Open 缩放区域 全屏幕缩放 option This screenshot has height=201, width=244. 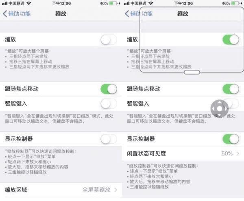pos(61,190)
